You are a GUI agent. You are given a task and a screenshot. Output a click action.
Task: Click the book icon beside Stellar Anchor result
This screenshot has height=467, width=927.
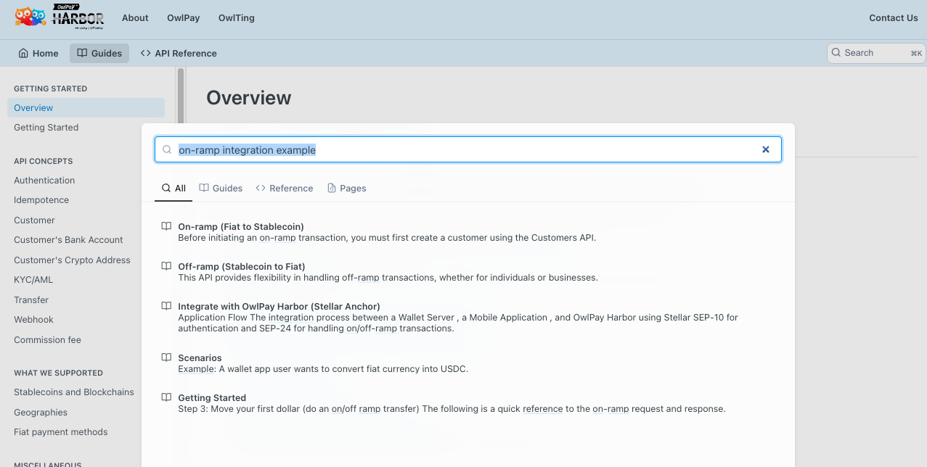[x=166, y=306]
